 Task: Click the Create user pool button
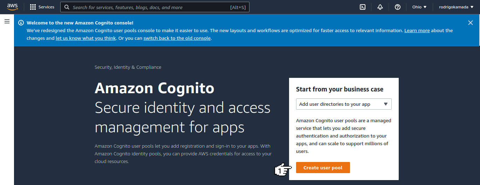point(323,168)
